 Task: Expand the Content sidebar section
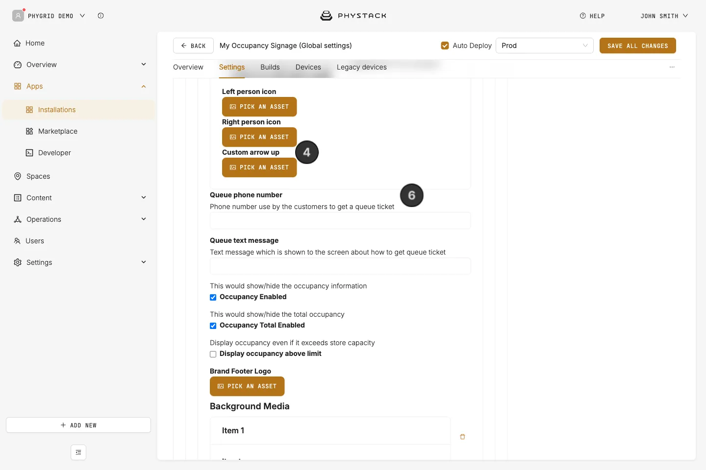[x=144, y=197]
